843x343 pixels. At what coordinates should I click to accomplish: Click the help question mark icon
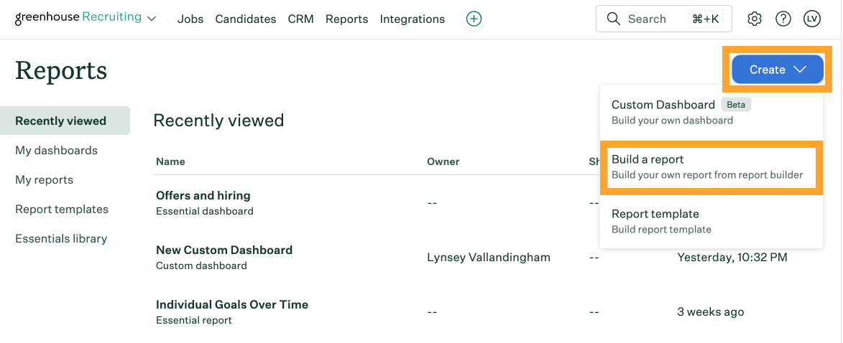click(x=783, y=19)
